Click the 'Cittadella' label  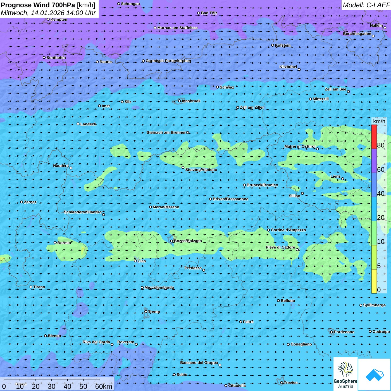[x=237, y=385]
